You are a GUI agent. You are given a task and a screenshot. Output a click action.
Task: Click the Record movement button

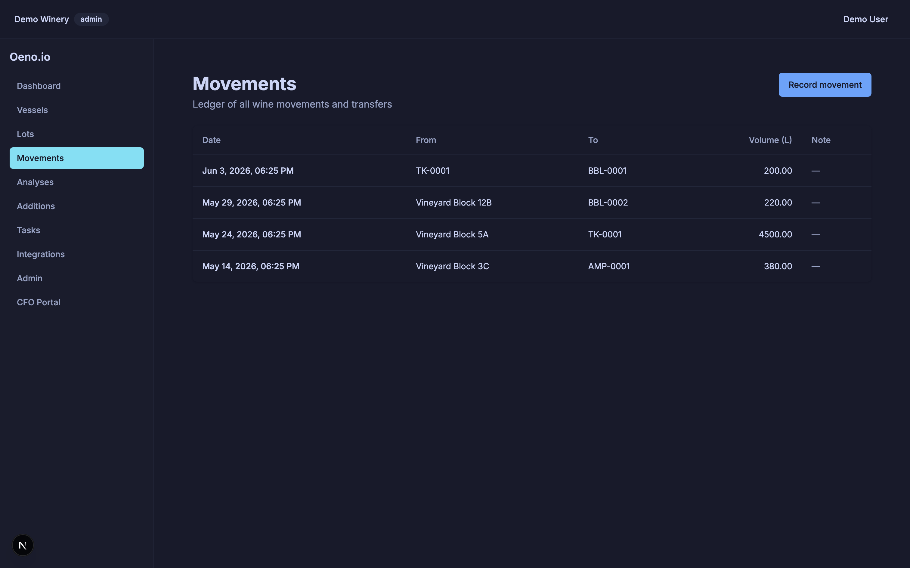point(825,85)
